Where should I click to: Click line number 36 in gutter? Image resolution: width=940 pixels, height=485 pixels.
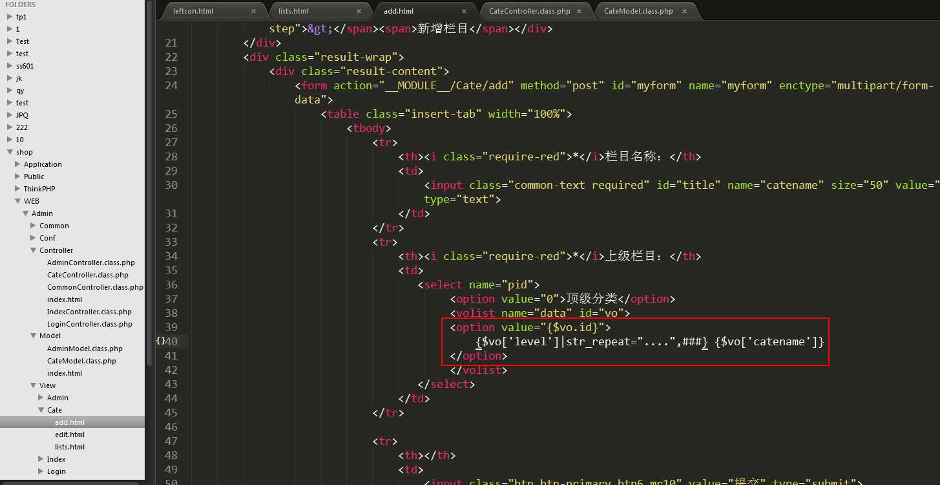(171, 285)
